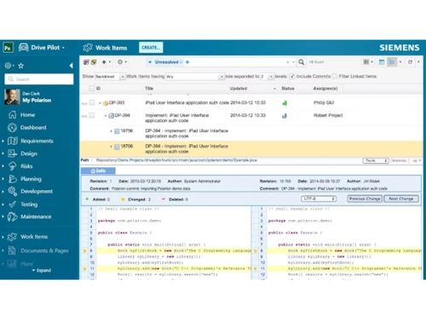This screenshot has width=426, height=320.
Task: Add a query filter with plus icon
Action: coord(187,62)
